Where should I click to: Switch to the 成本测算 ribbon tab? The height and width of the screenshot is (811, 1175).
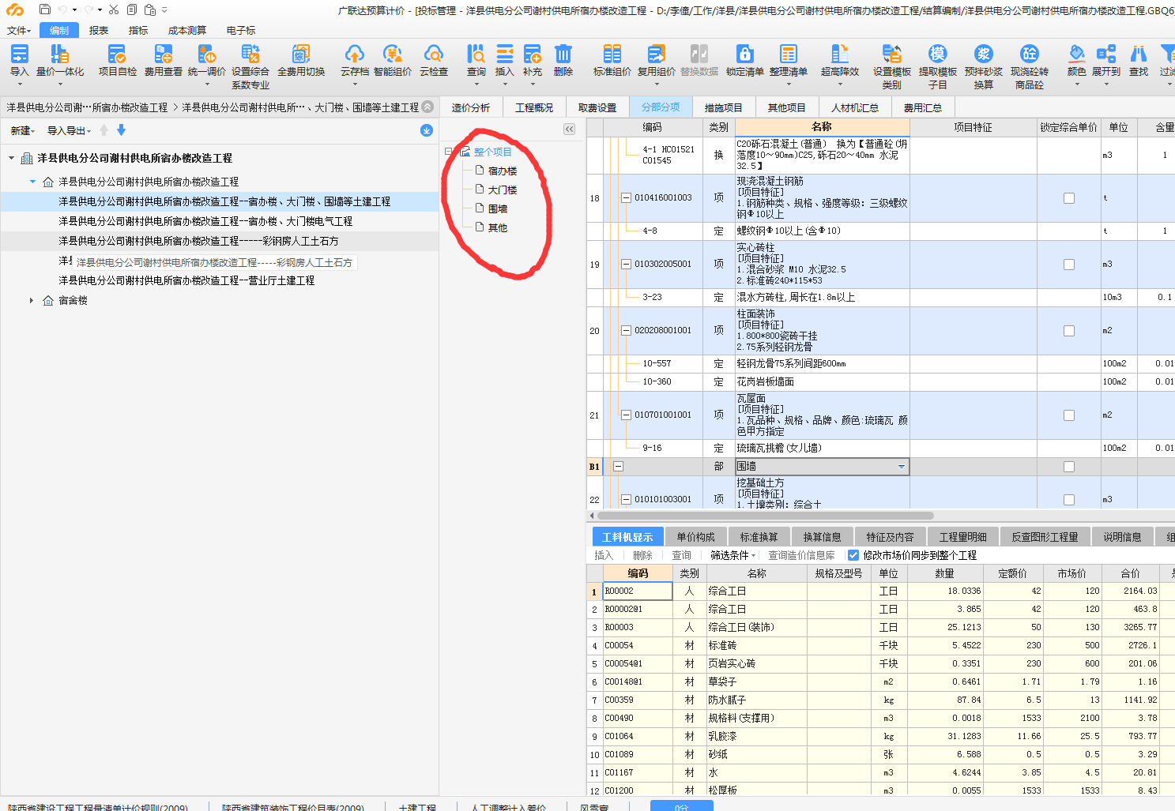tap(187, 30)
